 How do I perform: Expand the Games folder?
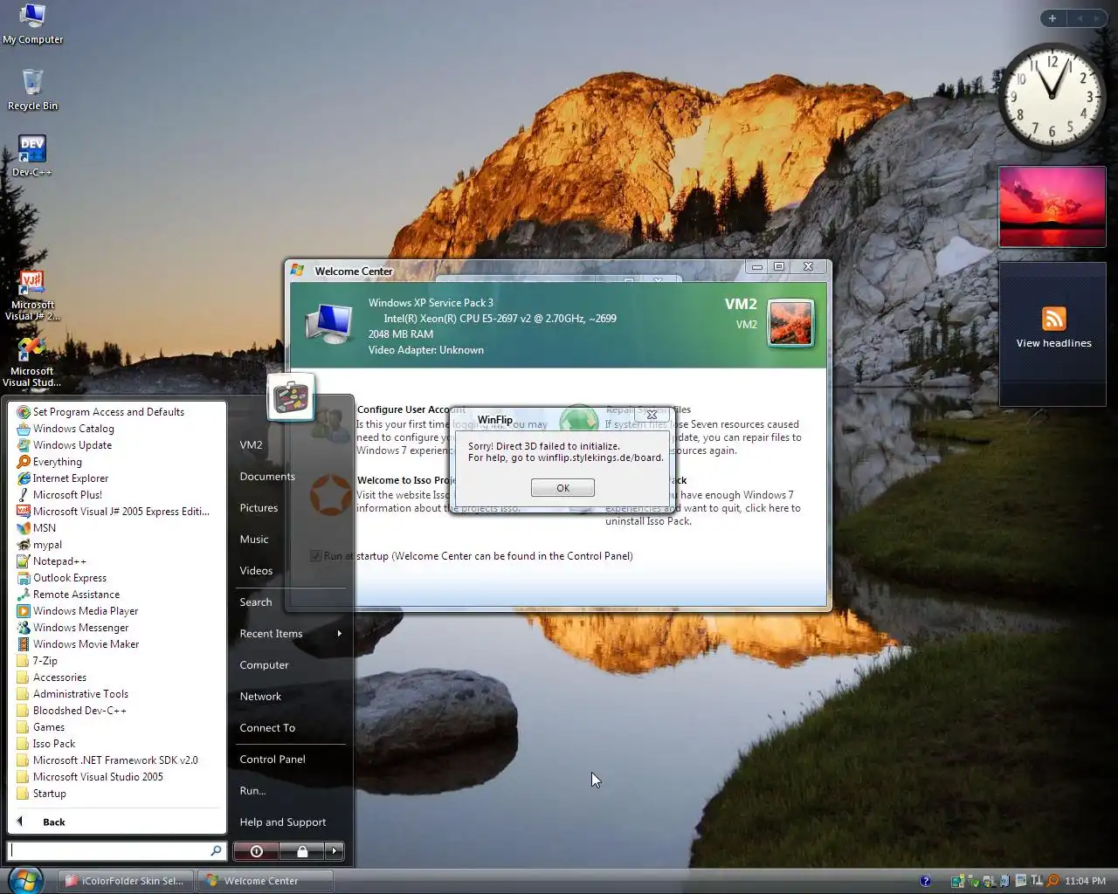click(x=49, y=727)
